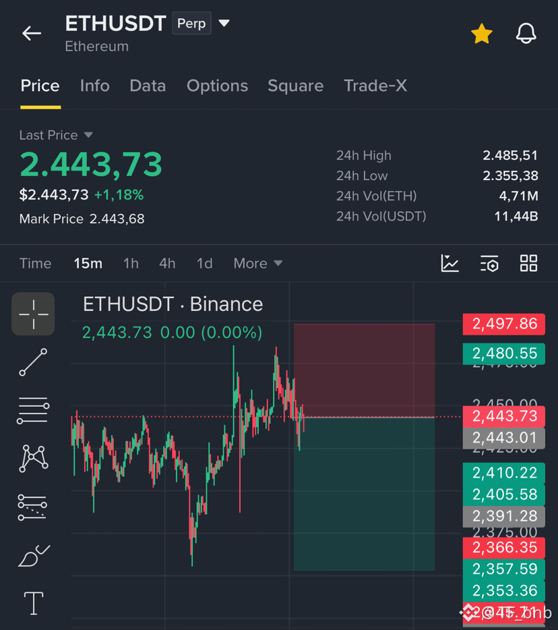Select the brush drawing tool
558x630 pixels.
click(x=34, y=556)
